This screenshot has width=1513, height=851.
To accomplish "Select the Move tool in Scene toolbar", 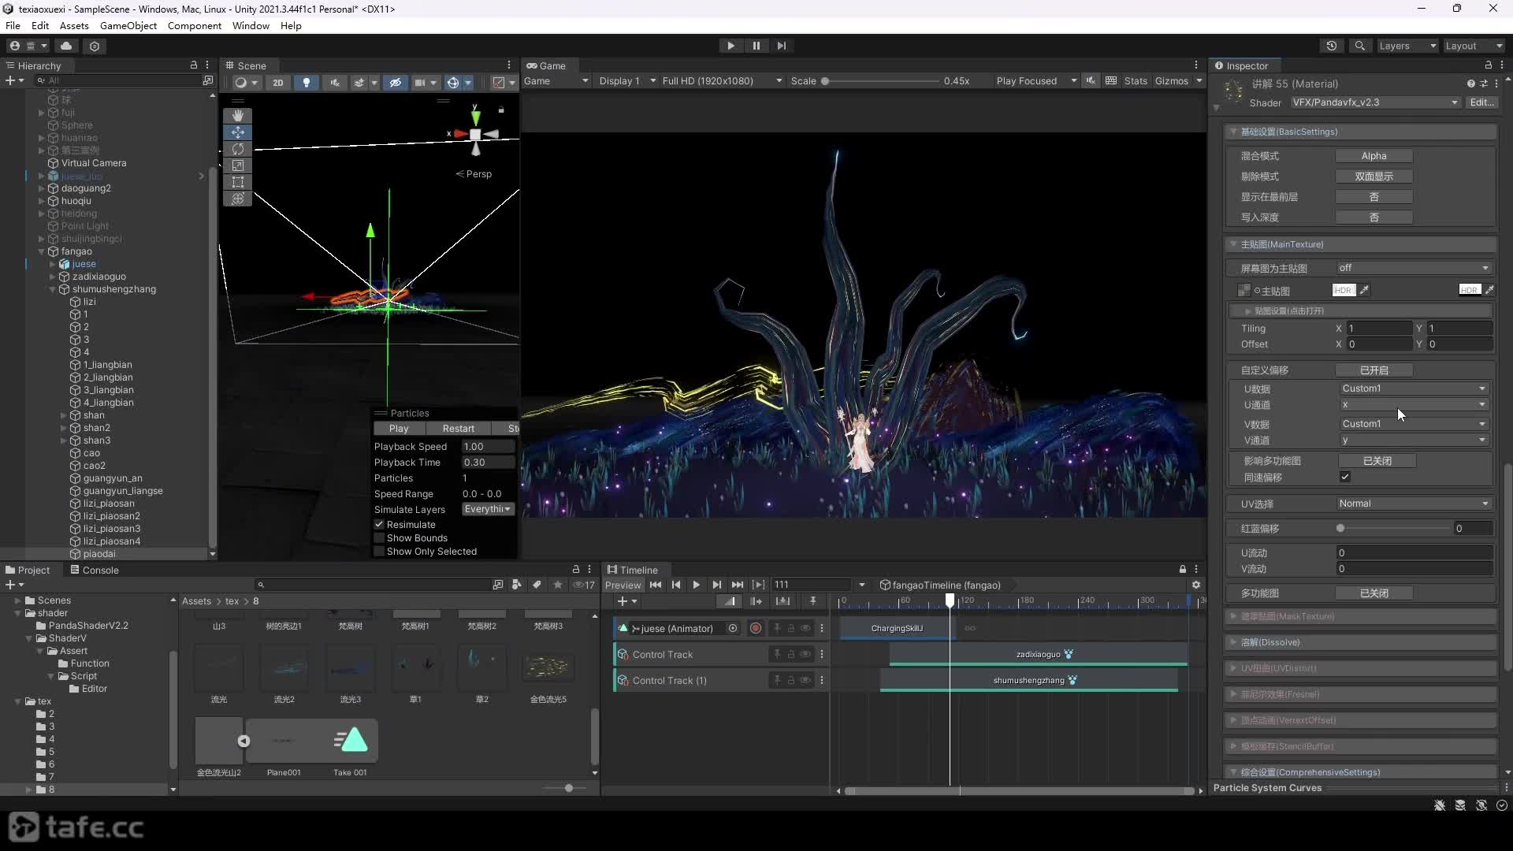I will pyautogui.click(x=238, y=132).
